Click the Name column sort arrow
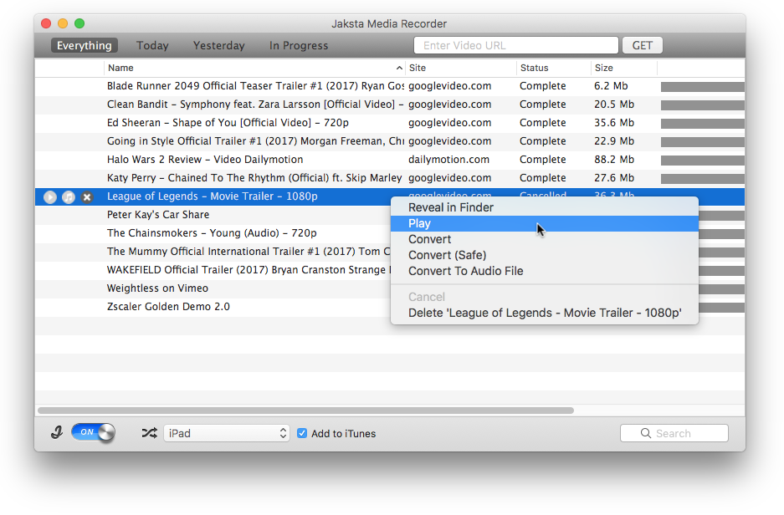Screen dimensions: 784x515 tap(399, 68)
